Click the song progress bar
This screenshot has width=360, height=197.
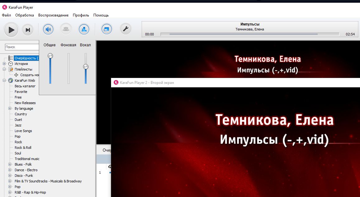tap(250, 34)
